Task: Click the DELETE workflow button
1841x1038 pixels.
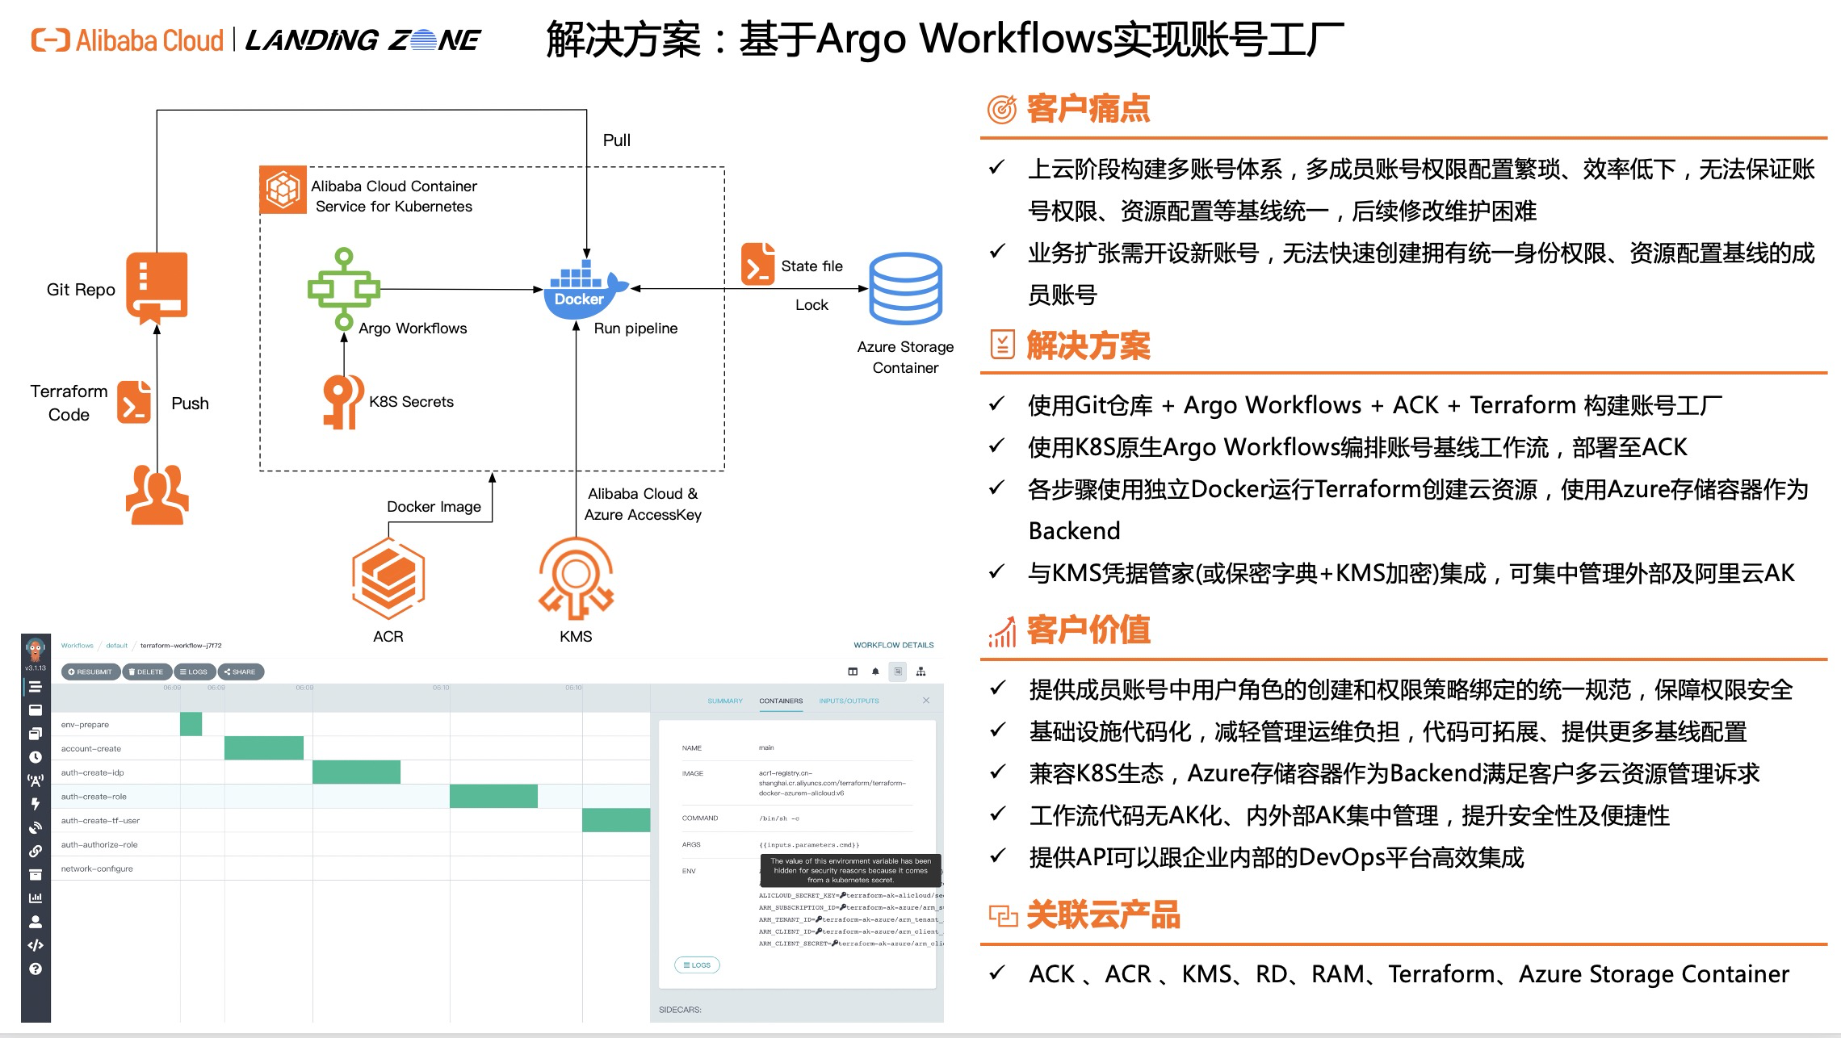Action: pos(146,672)
